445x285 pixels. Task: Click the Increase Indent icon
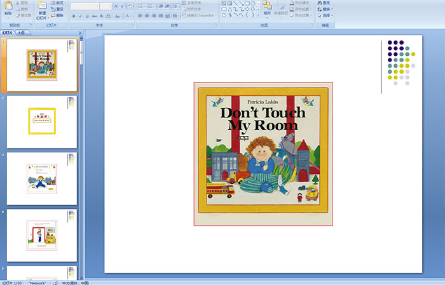click(167, 6)
